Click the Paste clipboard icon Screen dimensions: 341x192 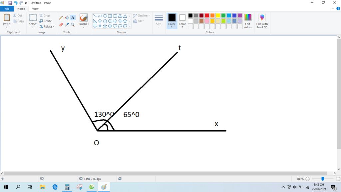click(x=7, y=17)
